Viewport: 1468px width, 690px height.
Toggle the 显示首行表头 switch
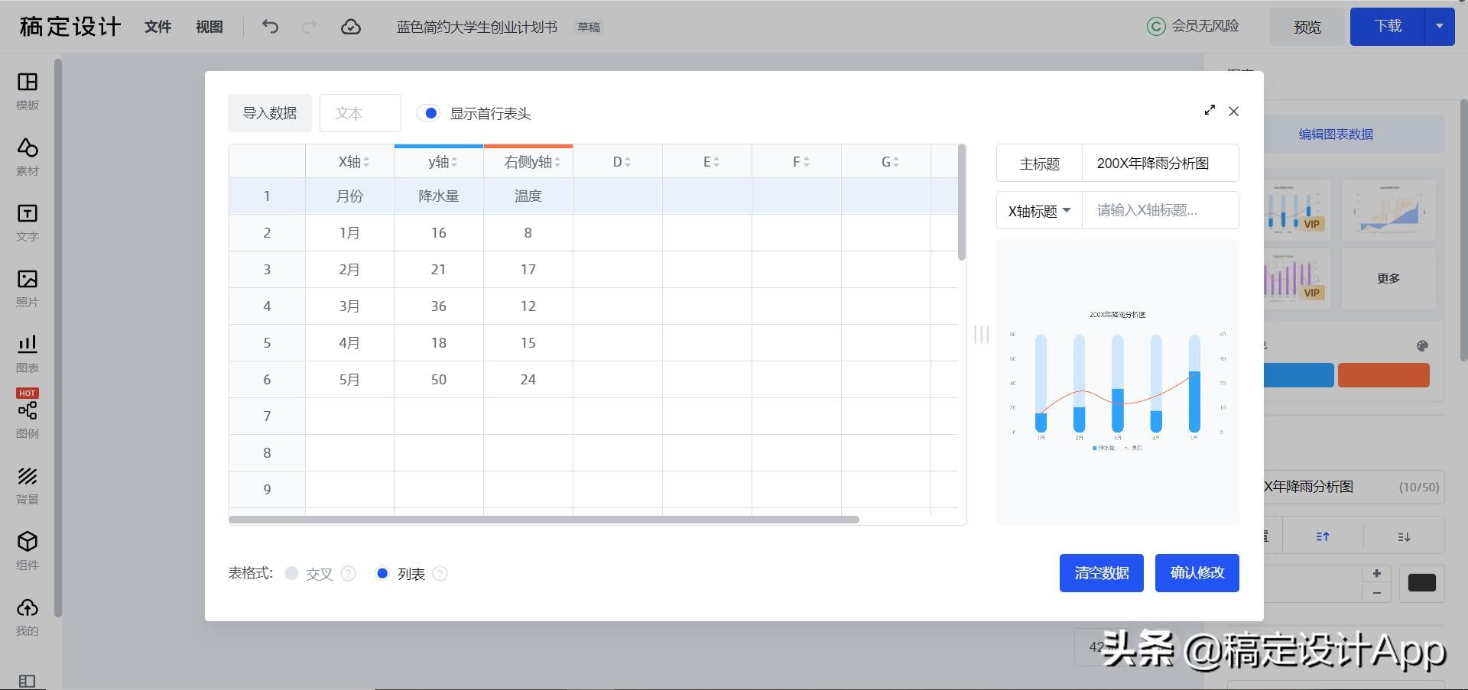coord(428,113)
